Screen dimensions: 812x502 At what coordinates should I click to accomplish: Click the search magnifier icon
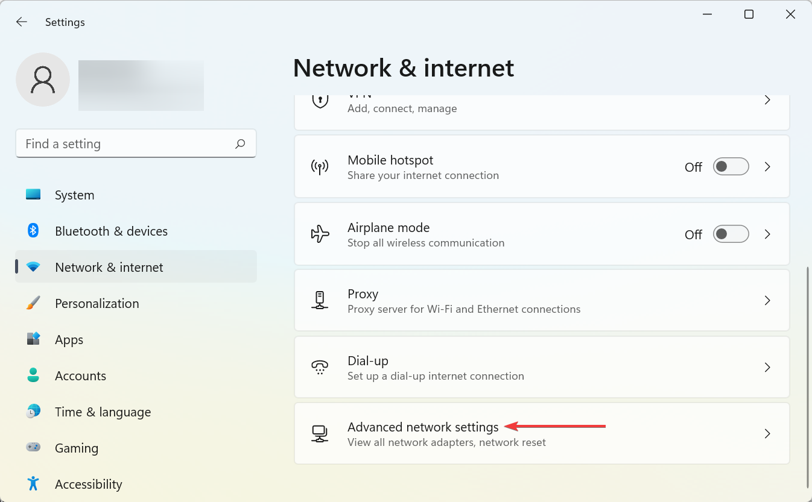240,144
